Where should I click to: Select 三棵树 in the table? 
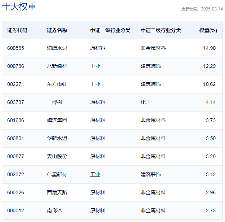coord(54,102)
